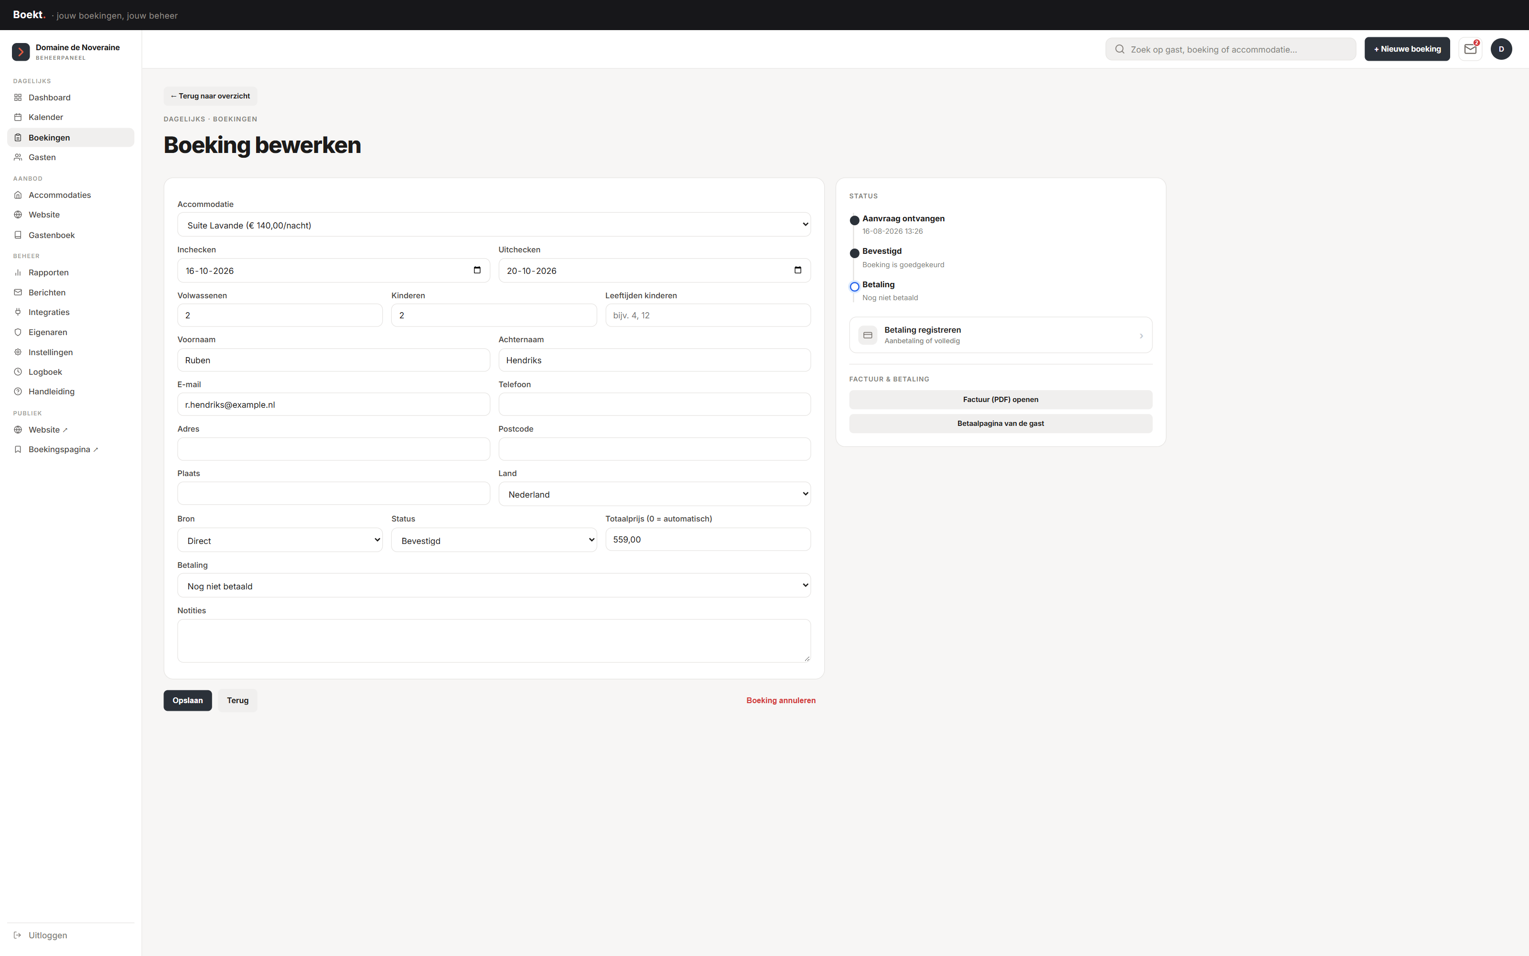The height and width of the screenshot is (956, 1529).
Task: Go to Boekingen in the sidebar
Action: click(71, 138)
